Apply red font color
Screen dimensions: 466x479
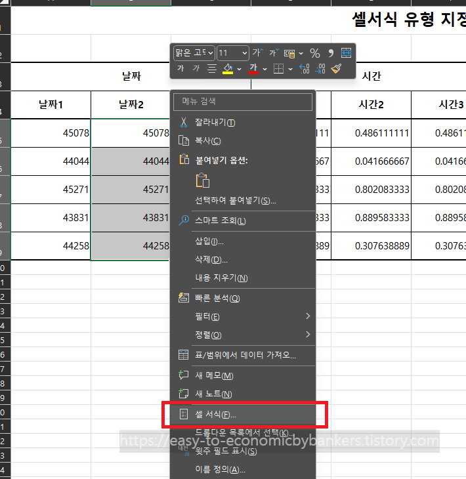point(253,69)
